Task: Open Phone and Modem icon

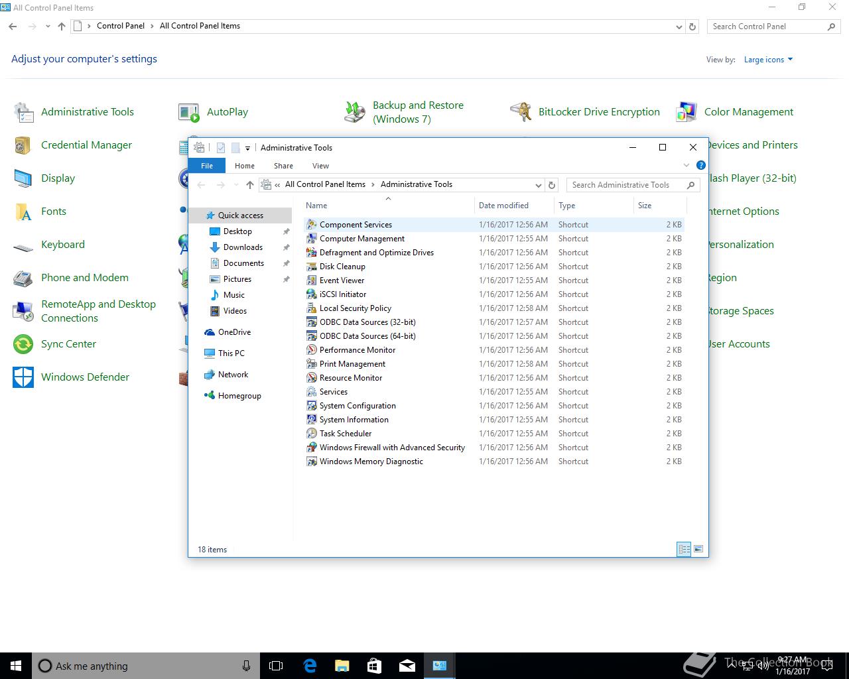Action: [x=24, y=278]
